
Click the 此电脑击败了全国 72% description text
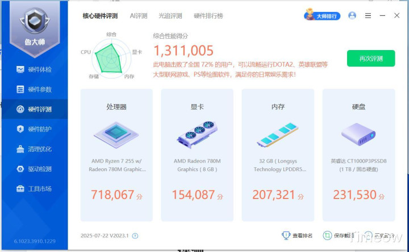pos(240,69)
